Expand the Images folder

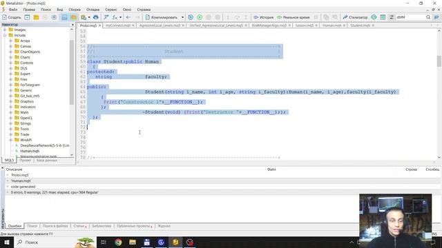[5, 30]
